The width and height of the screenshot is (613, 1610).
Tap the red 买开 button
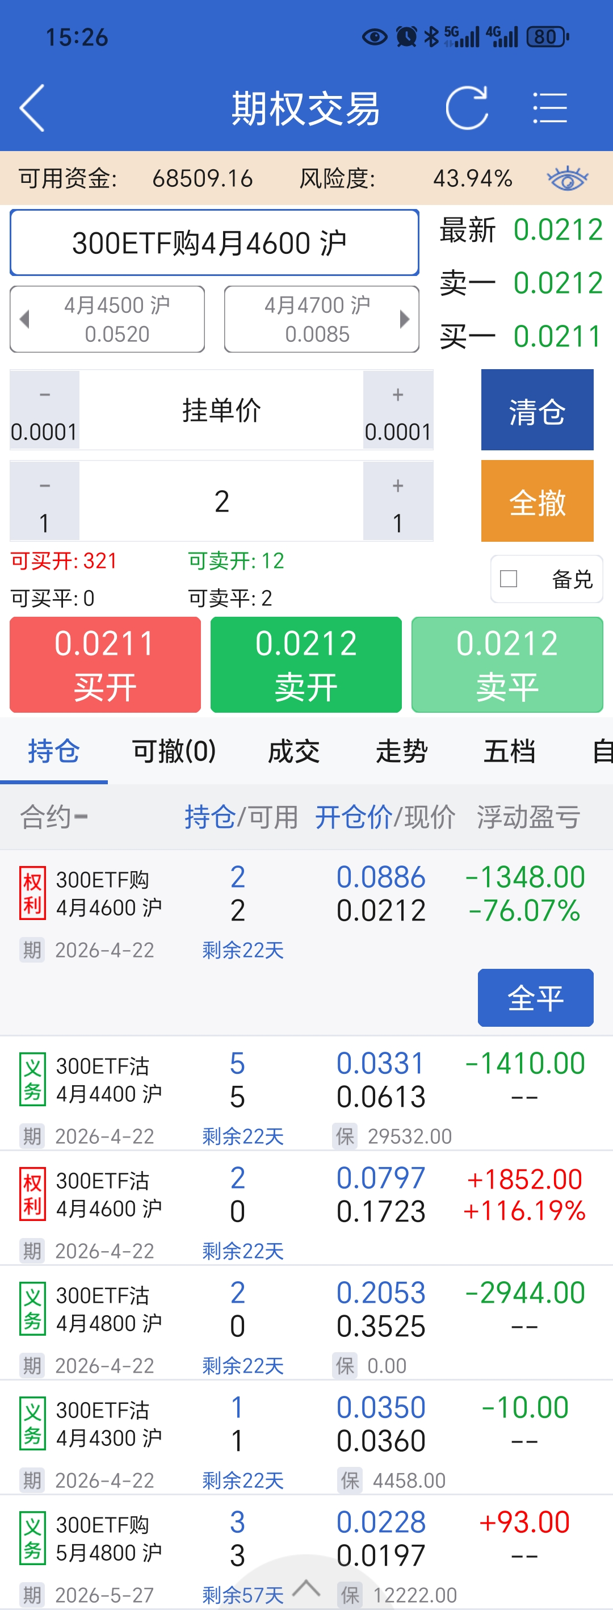(x=105, y=665)
